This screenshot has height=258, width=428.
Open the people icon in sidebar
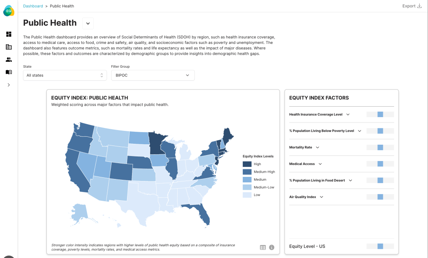coord(9,59)
